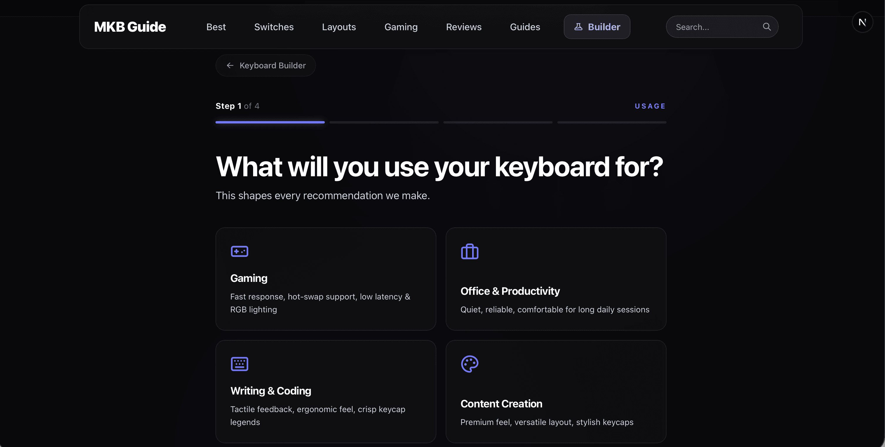Open the Switches nav menu
Image resolution: width=885 pixels, height=447 pixels.
coord(274,27)
